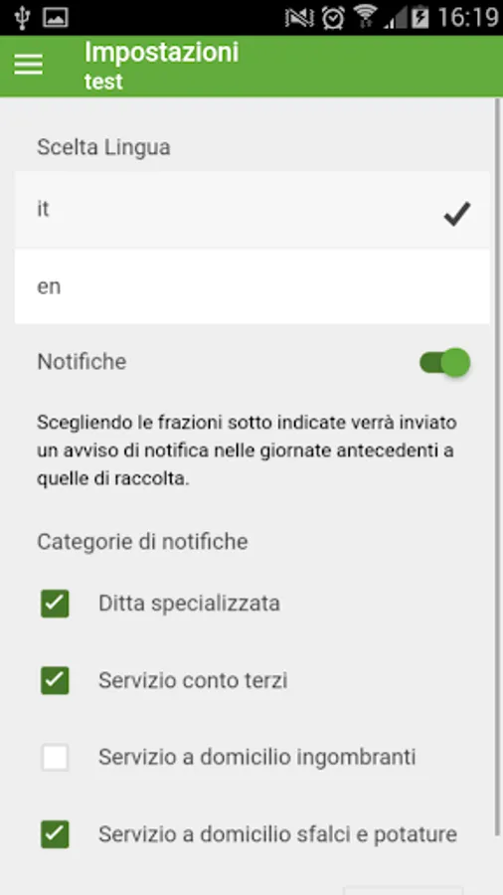
Task: Open the hamburger navigation menu
Action: coord(29,65)
